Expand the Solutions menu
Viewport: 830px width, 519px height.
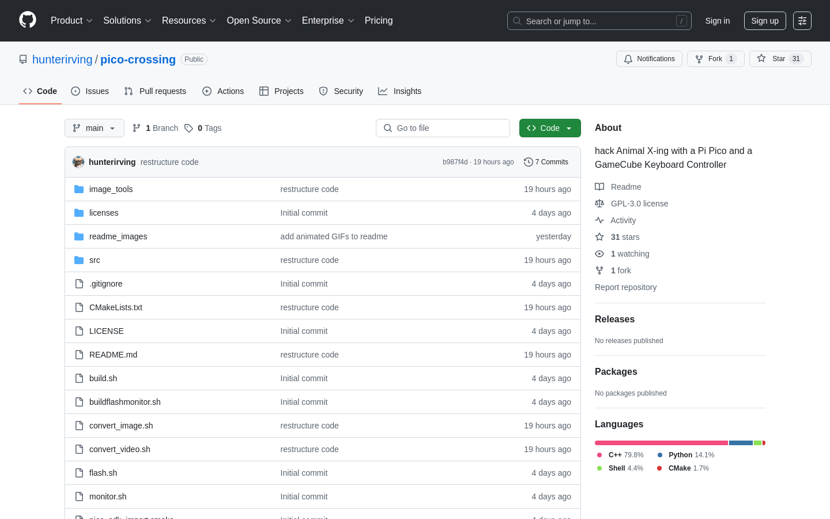pyautogui.click(x=127, y=21)
